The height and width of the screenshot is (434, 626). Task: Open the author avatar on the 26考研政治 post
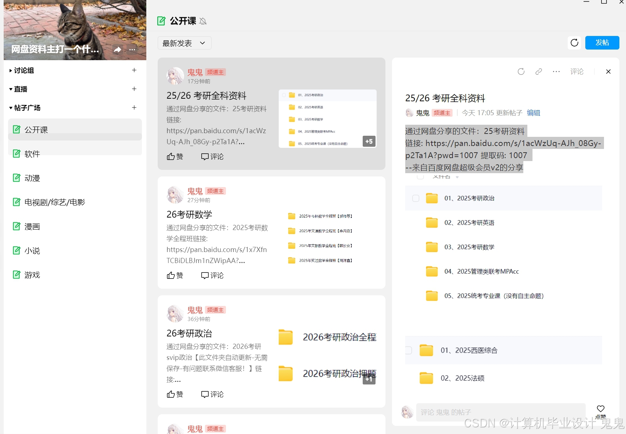[x=175, y=314]
